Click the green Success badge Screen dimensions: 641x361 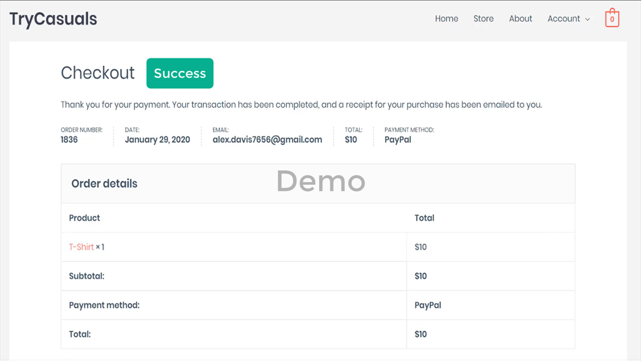[180, 73]
